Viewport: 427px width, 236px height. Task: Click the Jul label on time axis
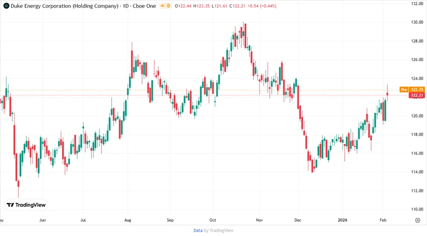click(x=83, y=220)
